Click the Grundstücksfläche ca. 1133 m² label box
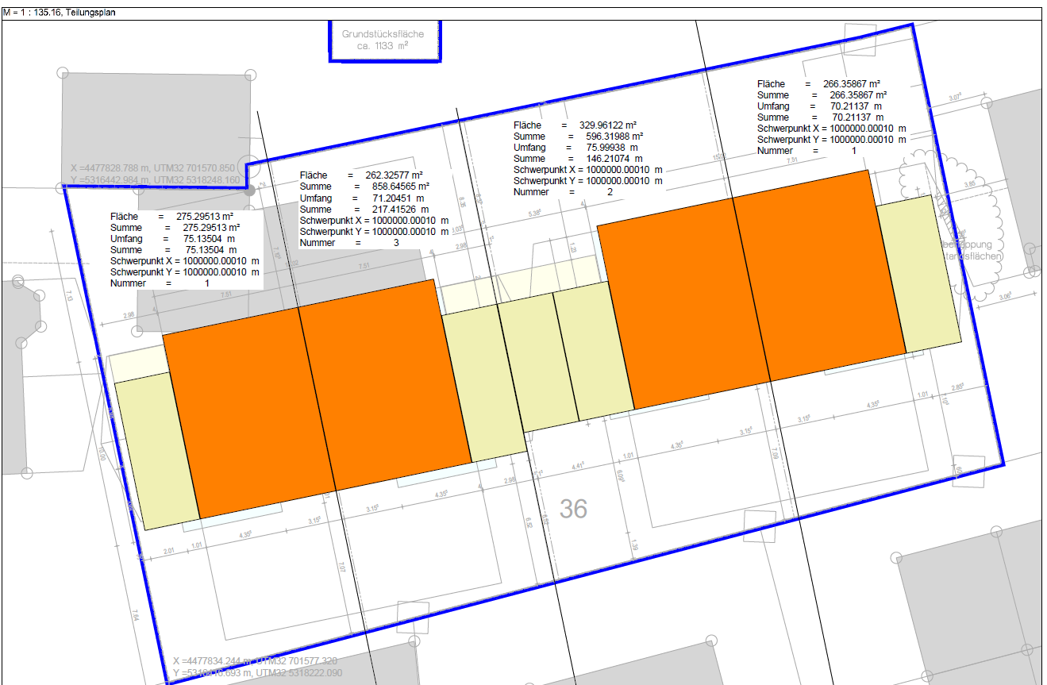Screen dimensions: 1047x685 [x=383, y=40]
